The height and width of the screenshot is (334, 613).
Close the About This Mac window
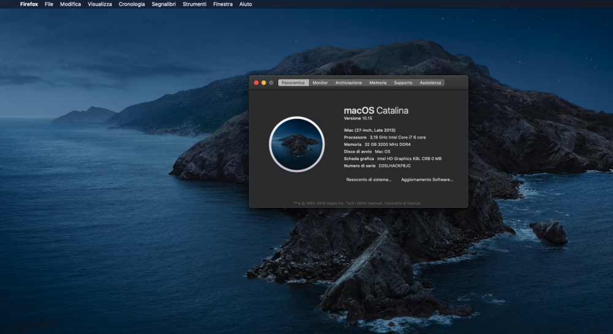pyautogui.click(x=256, y=83)
